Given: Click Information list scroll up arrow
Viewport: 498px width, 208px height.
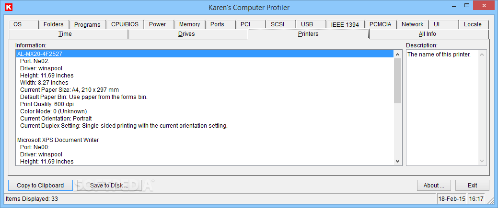Looking at the screenshot, I should (398, 54).
